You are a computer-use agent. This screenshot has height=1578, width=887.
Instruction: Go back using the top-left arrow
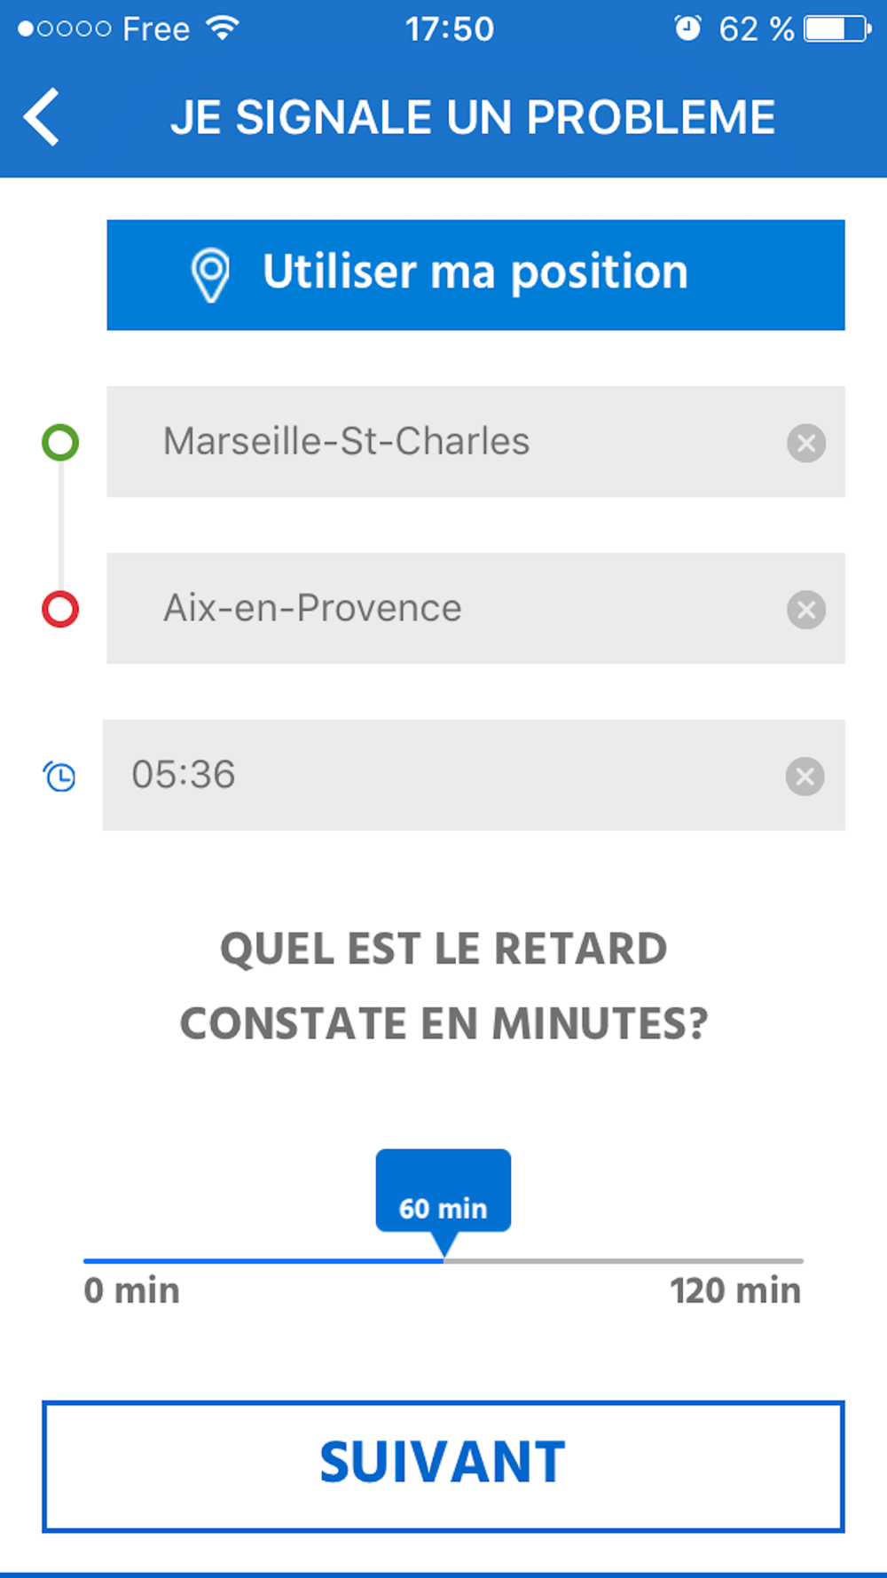pos(42,116)
